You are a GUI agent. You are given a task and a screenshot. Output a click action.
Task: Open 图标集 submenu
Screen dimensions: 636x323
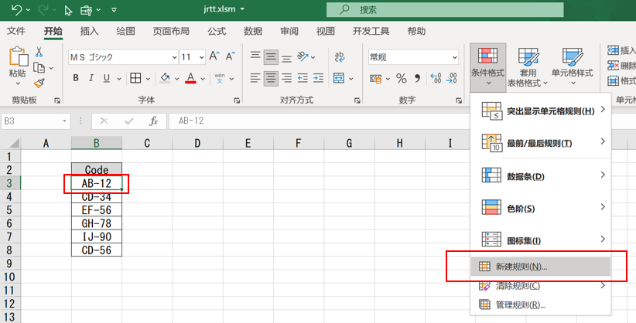540,240
